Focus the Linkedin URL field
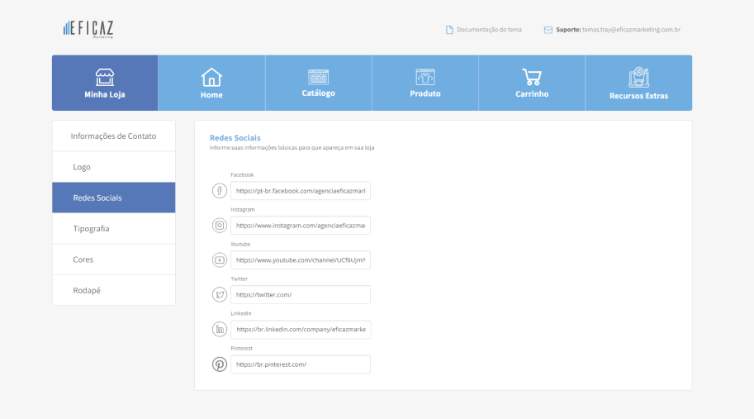Viewport: 754px width, 419px height. pyautogui.click(x=301, y=330)
